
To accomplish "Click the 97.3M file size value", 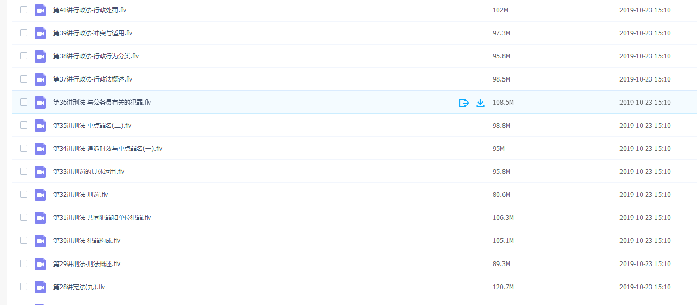I will pyautogui.click(x=501, y=33).
